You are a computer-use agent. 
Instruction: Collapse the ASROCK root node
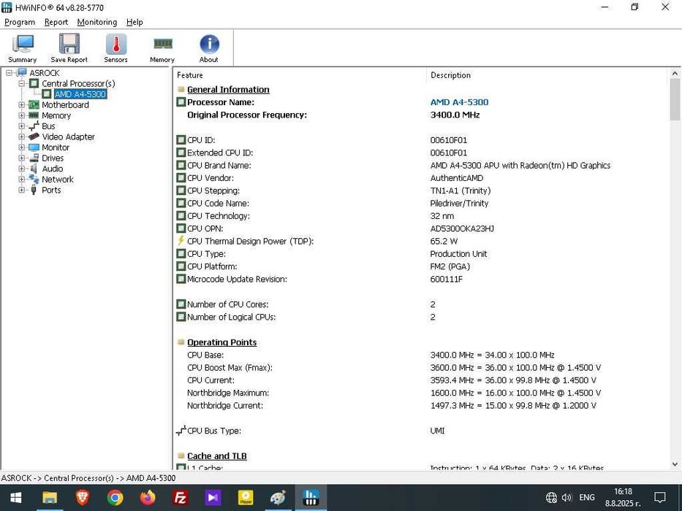[x=9, y=73]
